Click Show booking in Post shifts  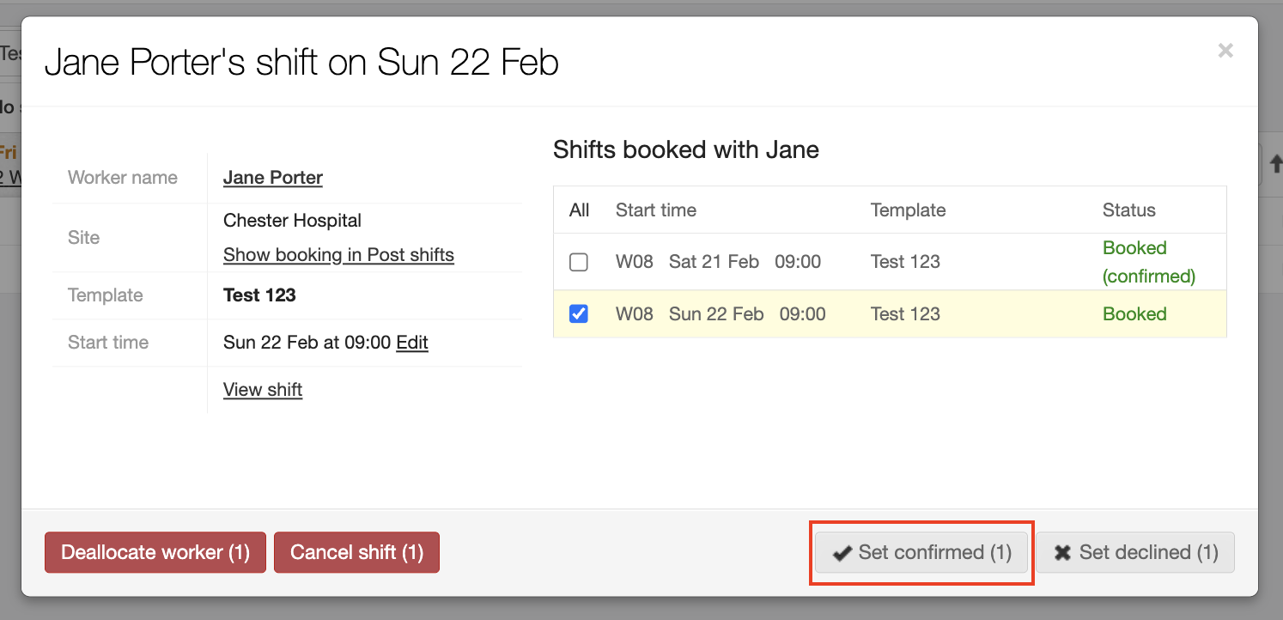[x=338, y=255]
